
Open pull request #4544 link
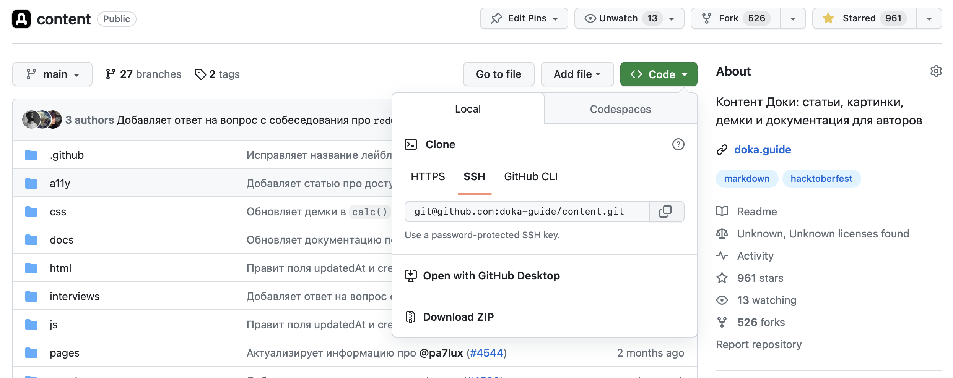point(486,353)
